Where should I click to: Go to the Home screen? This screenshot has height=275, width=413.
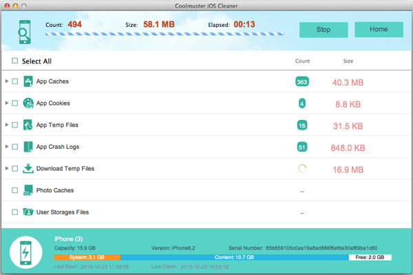point(379,29)
